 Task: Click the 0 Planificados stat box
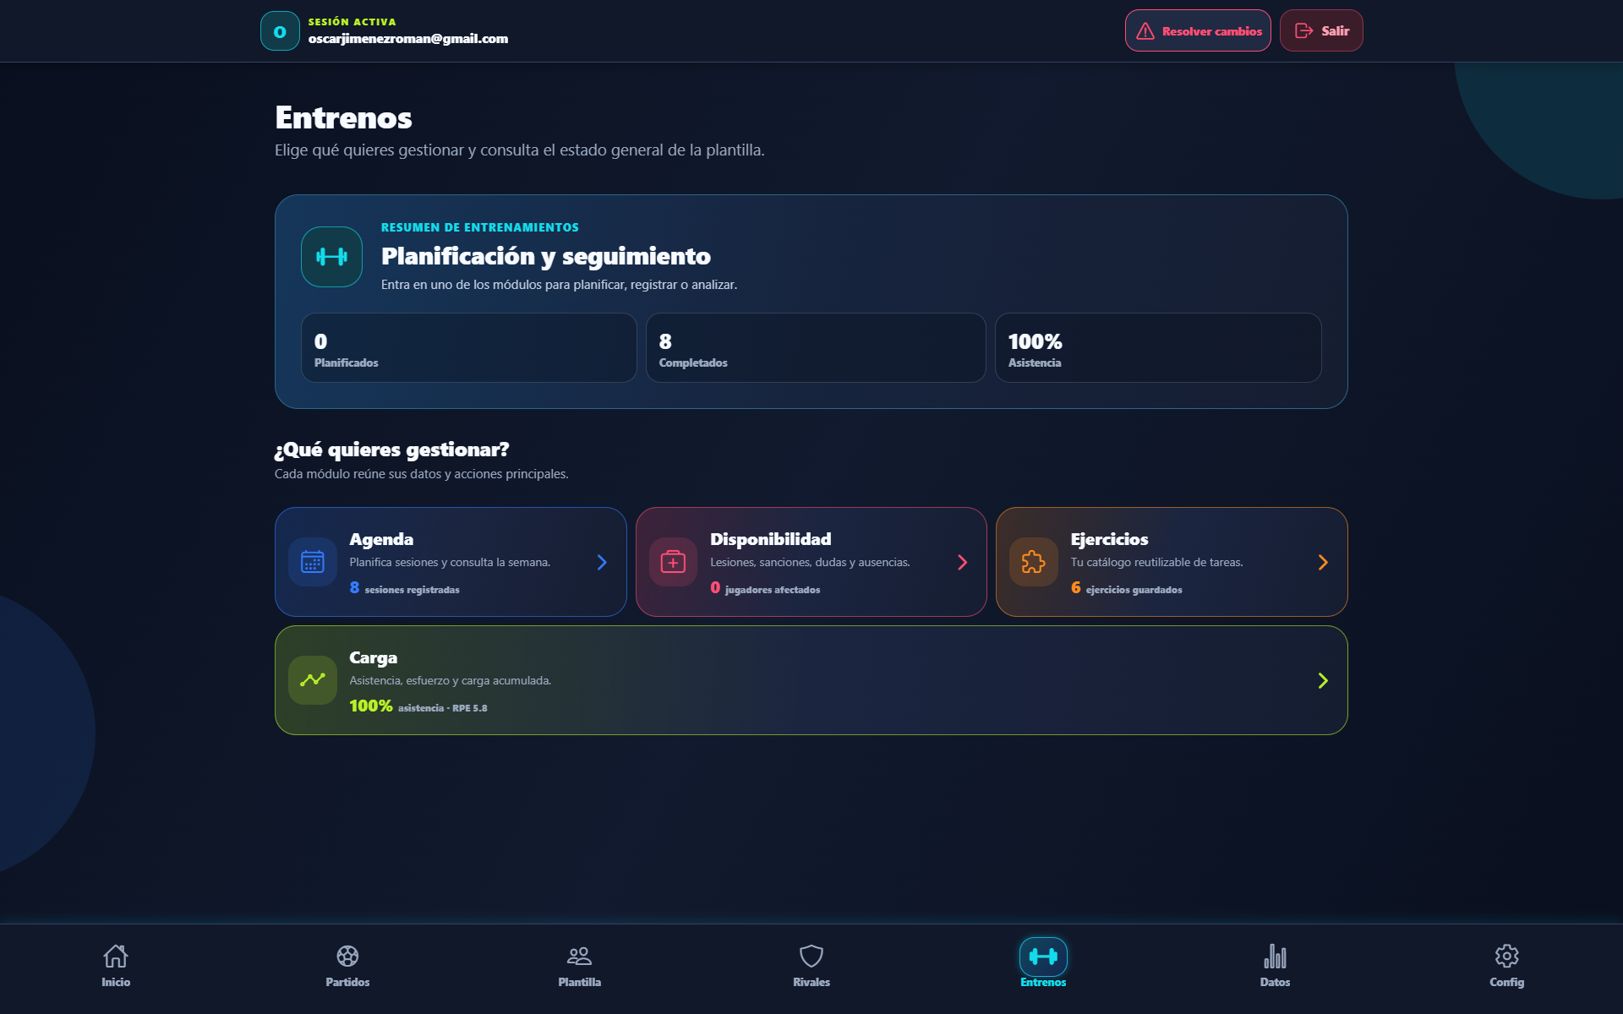(468, 348)
